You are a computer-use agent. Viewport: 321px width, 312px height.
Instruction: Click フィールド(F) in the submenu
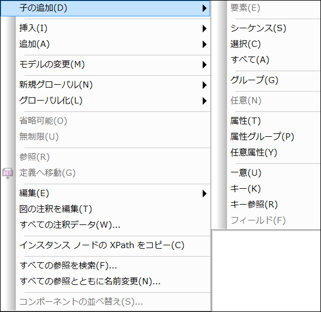[266, 220]
